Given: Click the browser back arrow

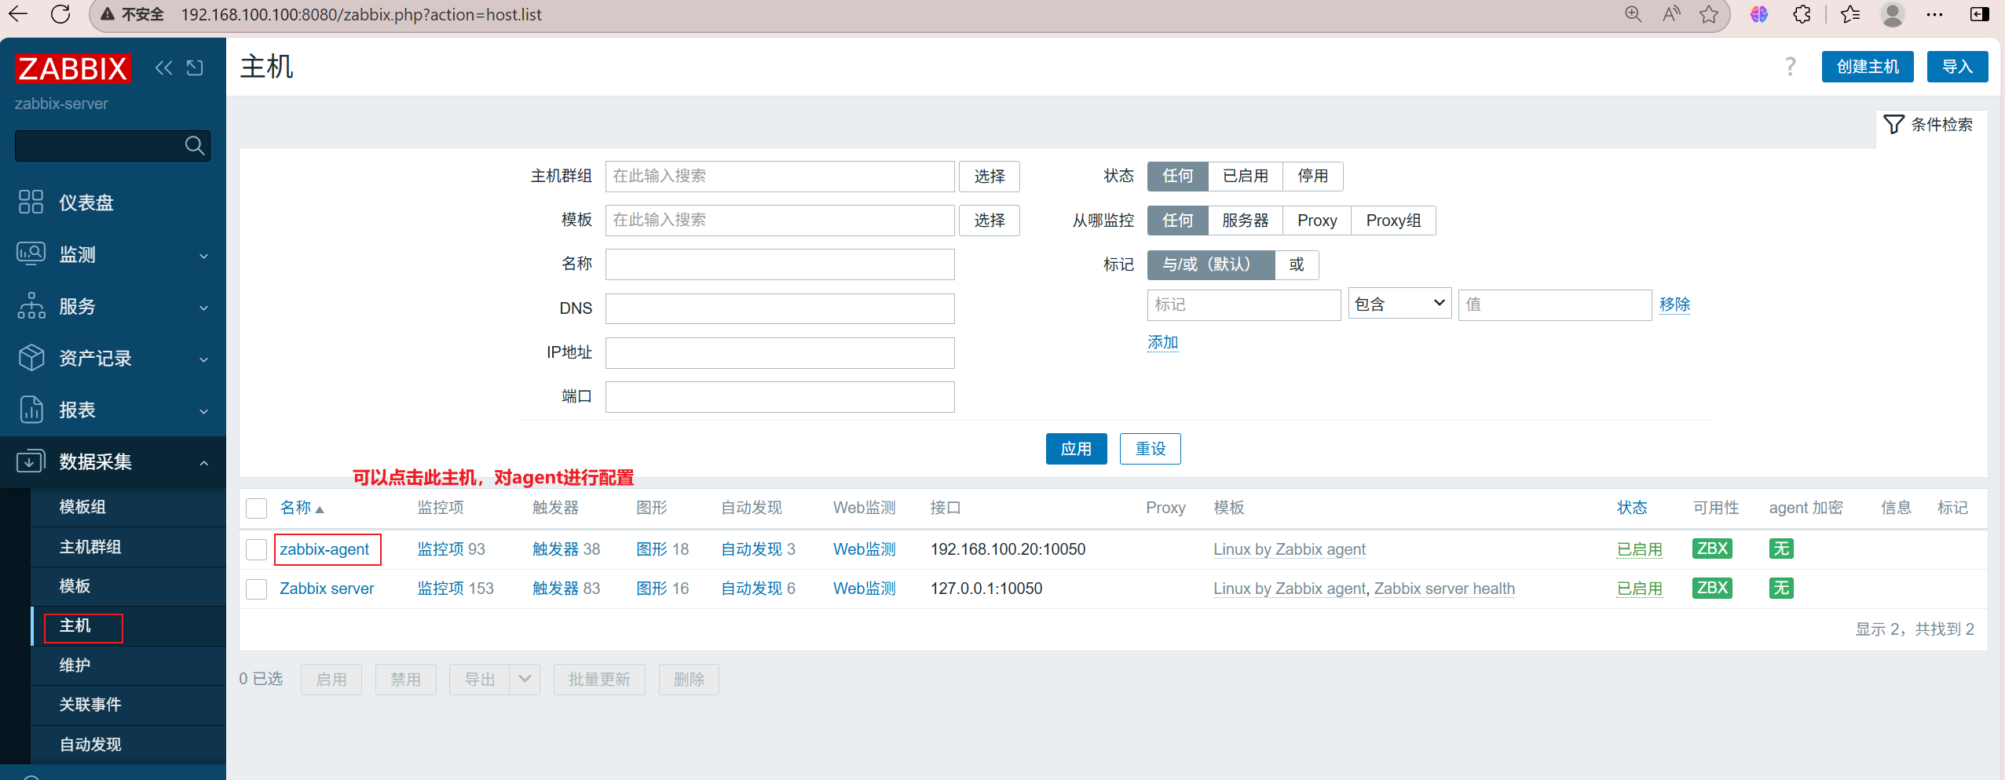Looking at the screenshot, I should click(17, 14).
